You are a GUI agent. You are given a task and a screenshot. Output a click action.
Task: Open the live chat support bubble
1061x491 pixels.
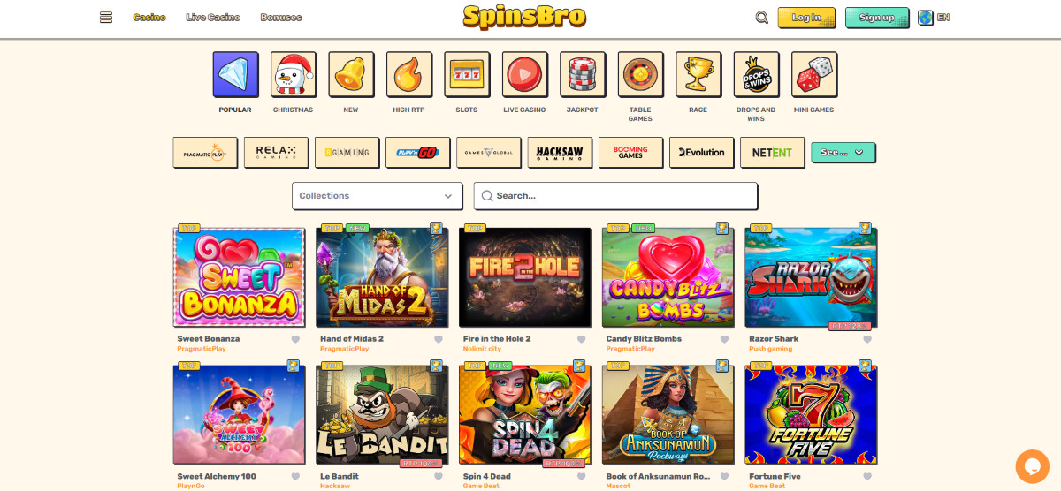[x=1032, y=466]
